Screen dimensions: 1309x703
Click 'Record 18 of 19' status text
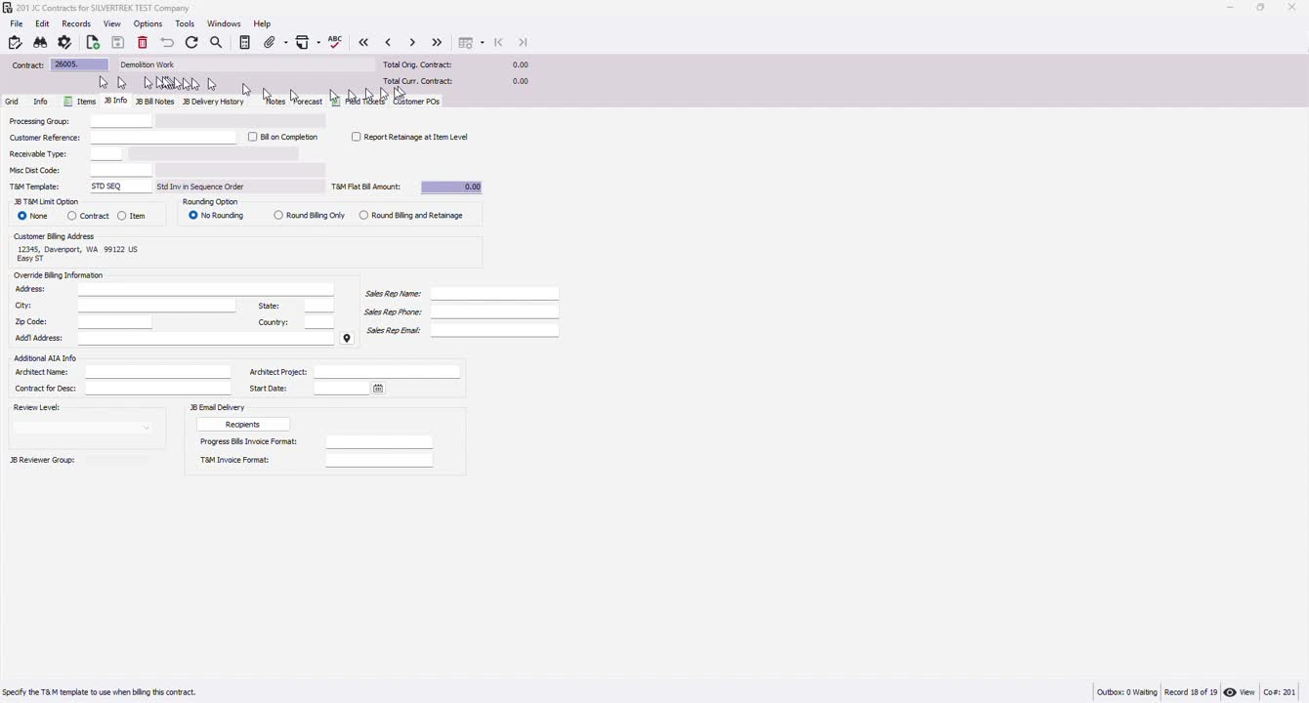pyautogui.click(x=1191, y=692)
